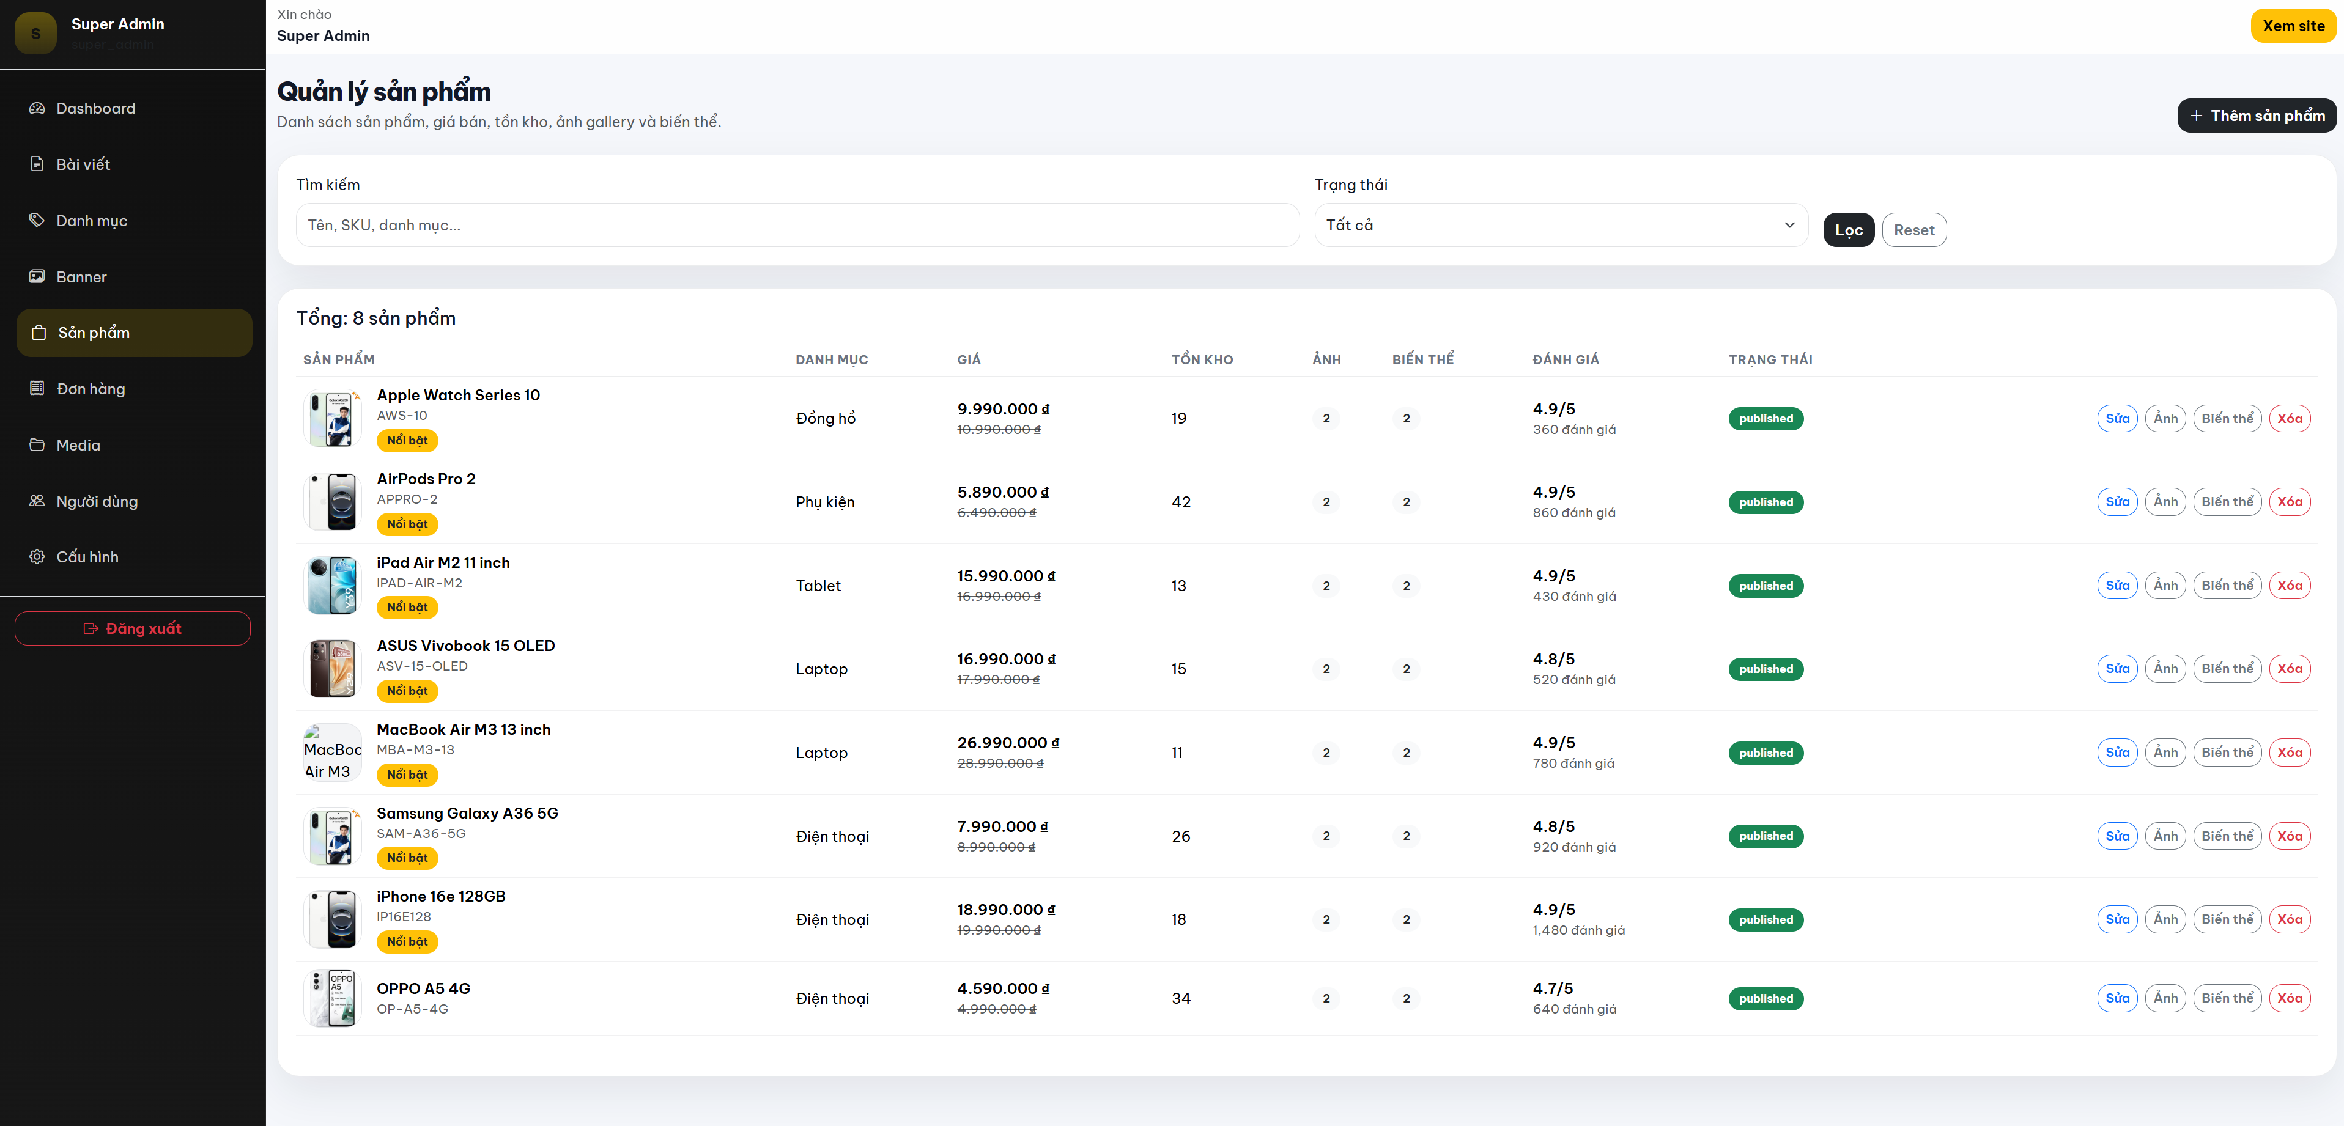Click the Cấu hình gear icon
The image size is (2344, 1126).
pos(37,557)
